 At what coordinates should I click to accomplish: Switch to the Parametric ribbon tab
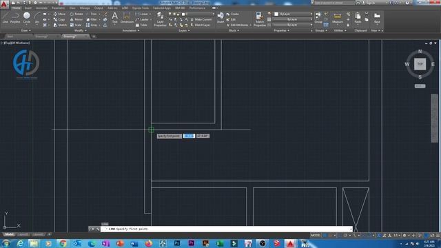[x=58, y=8]
